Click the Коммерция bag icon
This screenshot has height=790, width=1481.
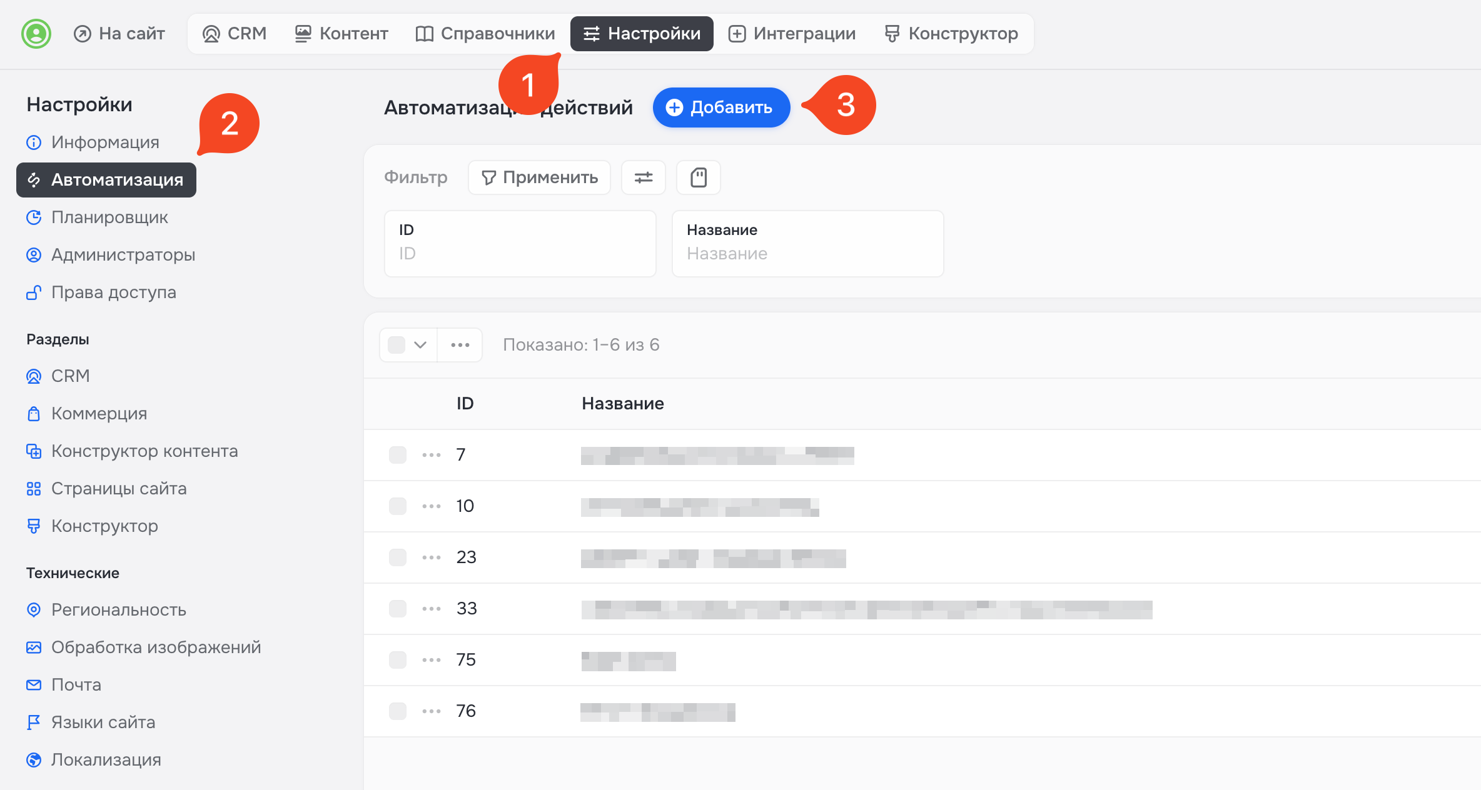click(x=34, y=414)
